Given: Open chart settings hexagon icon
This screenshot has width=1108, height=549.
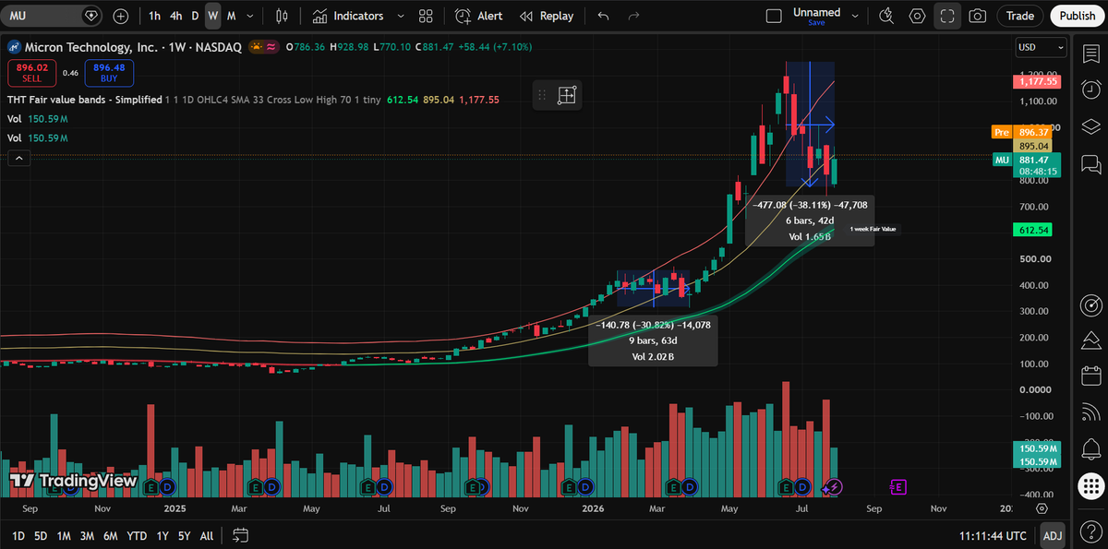Looking at the screenshot, I should point(917,16).
